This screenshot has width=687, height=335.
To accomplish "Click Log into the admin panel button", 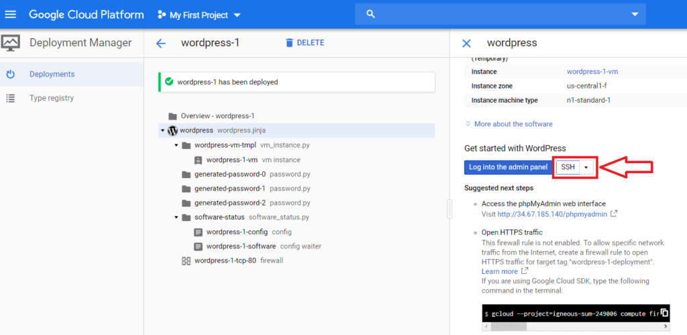I will (x=509, y=167).
